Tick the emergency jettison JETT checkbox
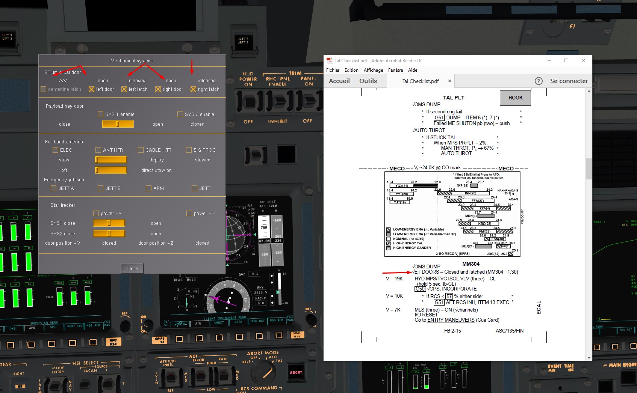The height and width of the screenshot is (393, 637). coord(194,188)
